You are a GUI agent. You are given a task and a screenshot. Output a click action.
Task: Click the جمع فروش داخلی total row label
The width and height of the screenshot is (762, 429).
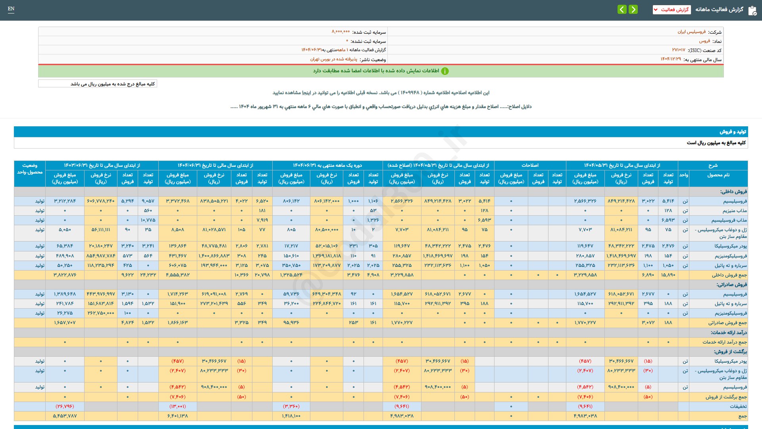[x=729, y=275]
